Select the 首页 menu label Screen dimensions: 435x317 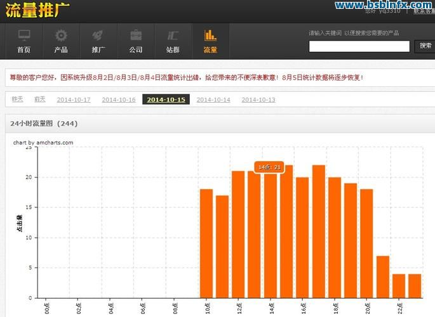coord(24,50)
